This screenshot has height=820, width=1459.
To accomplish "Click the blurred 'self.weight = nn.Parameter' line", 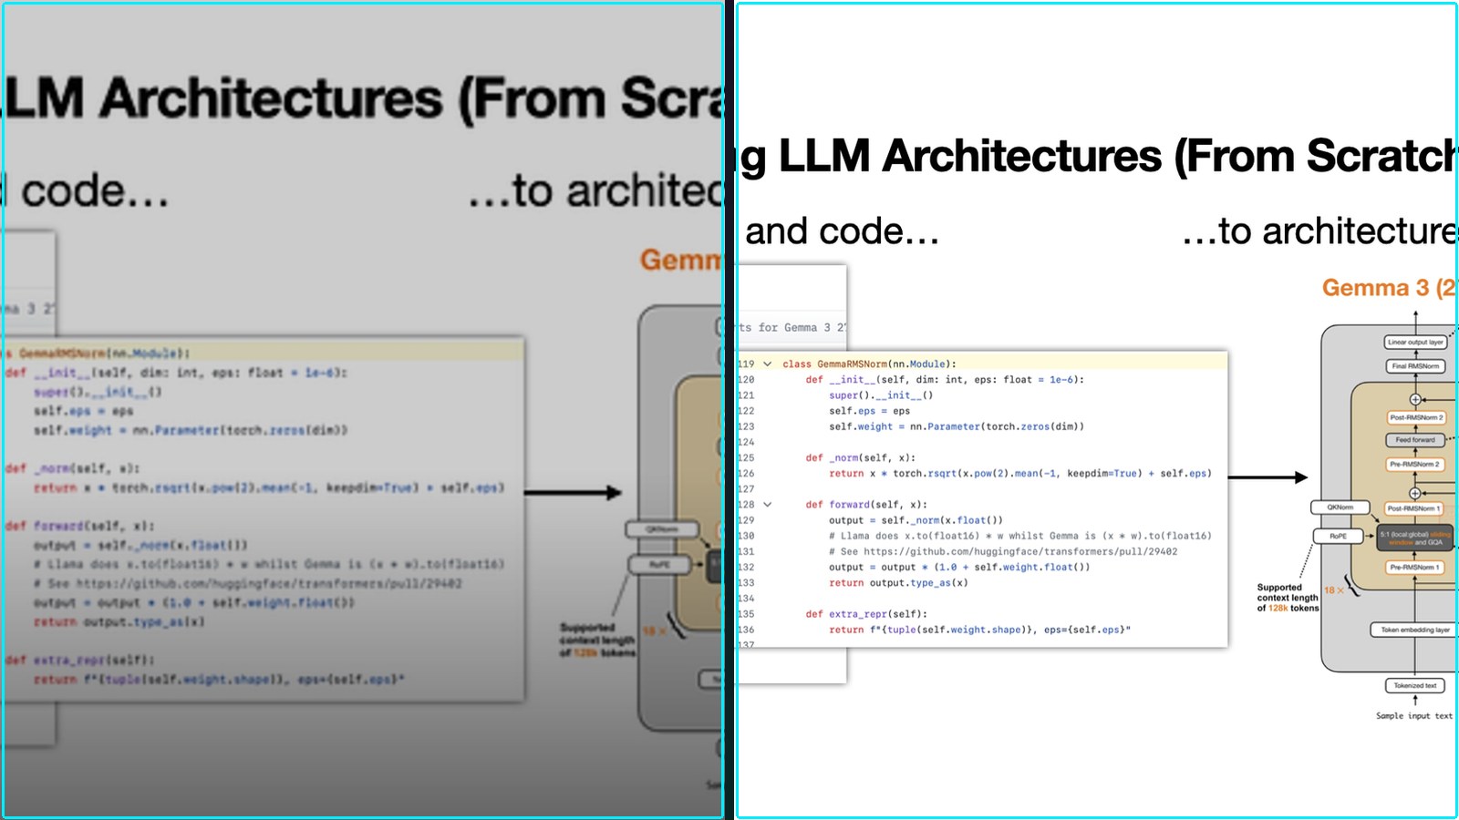I will [x=191, y=430].
